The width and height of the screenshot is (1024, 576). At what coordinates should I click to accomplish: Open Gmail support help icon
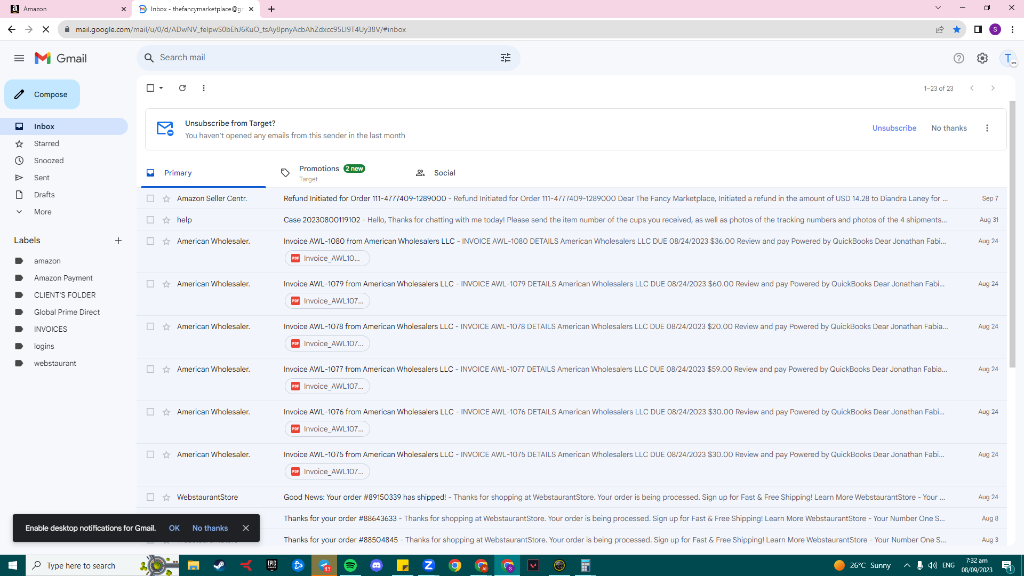pos(959,58)
